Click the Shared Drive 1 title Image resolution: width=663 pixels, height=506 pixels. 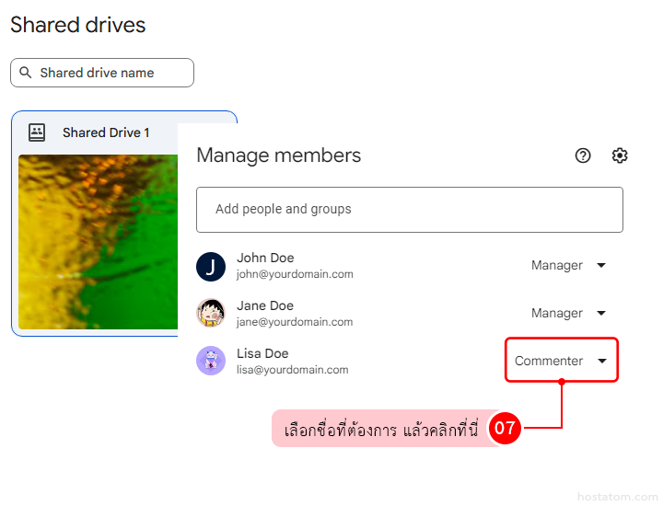click(106, 132)
